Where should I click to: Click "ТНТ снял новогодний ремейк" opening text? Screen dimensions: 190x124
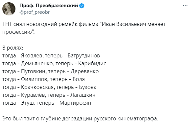40,24
